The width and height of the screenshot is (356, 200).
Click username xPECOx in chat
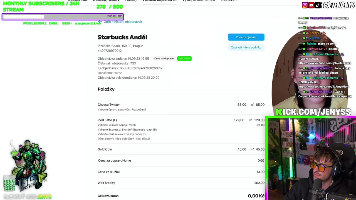coord(315,38)
